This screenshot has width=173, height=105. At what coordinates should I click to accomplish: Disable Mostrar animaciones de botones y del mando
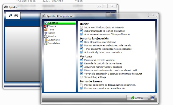click(81, 45)
